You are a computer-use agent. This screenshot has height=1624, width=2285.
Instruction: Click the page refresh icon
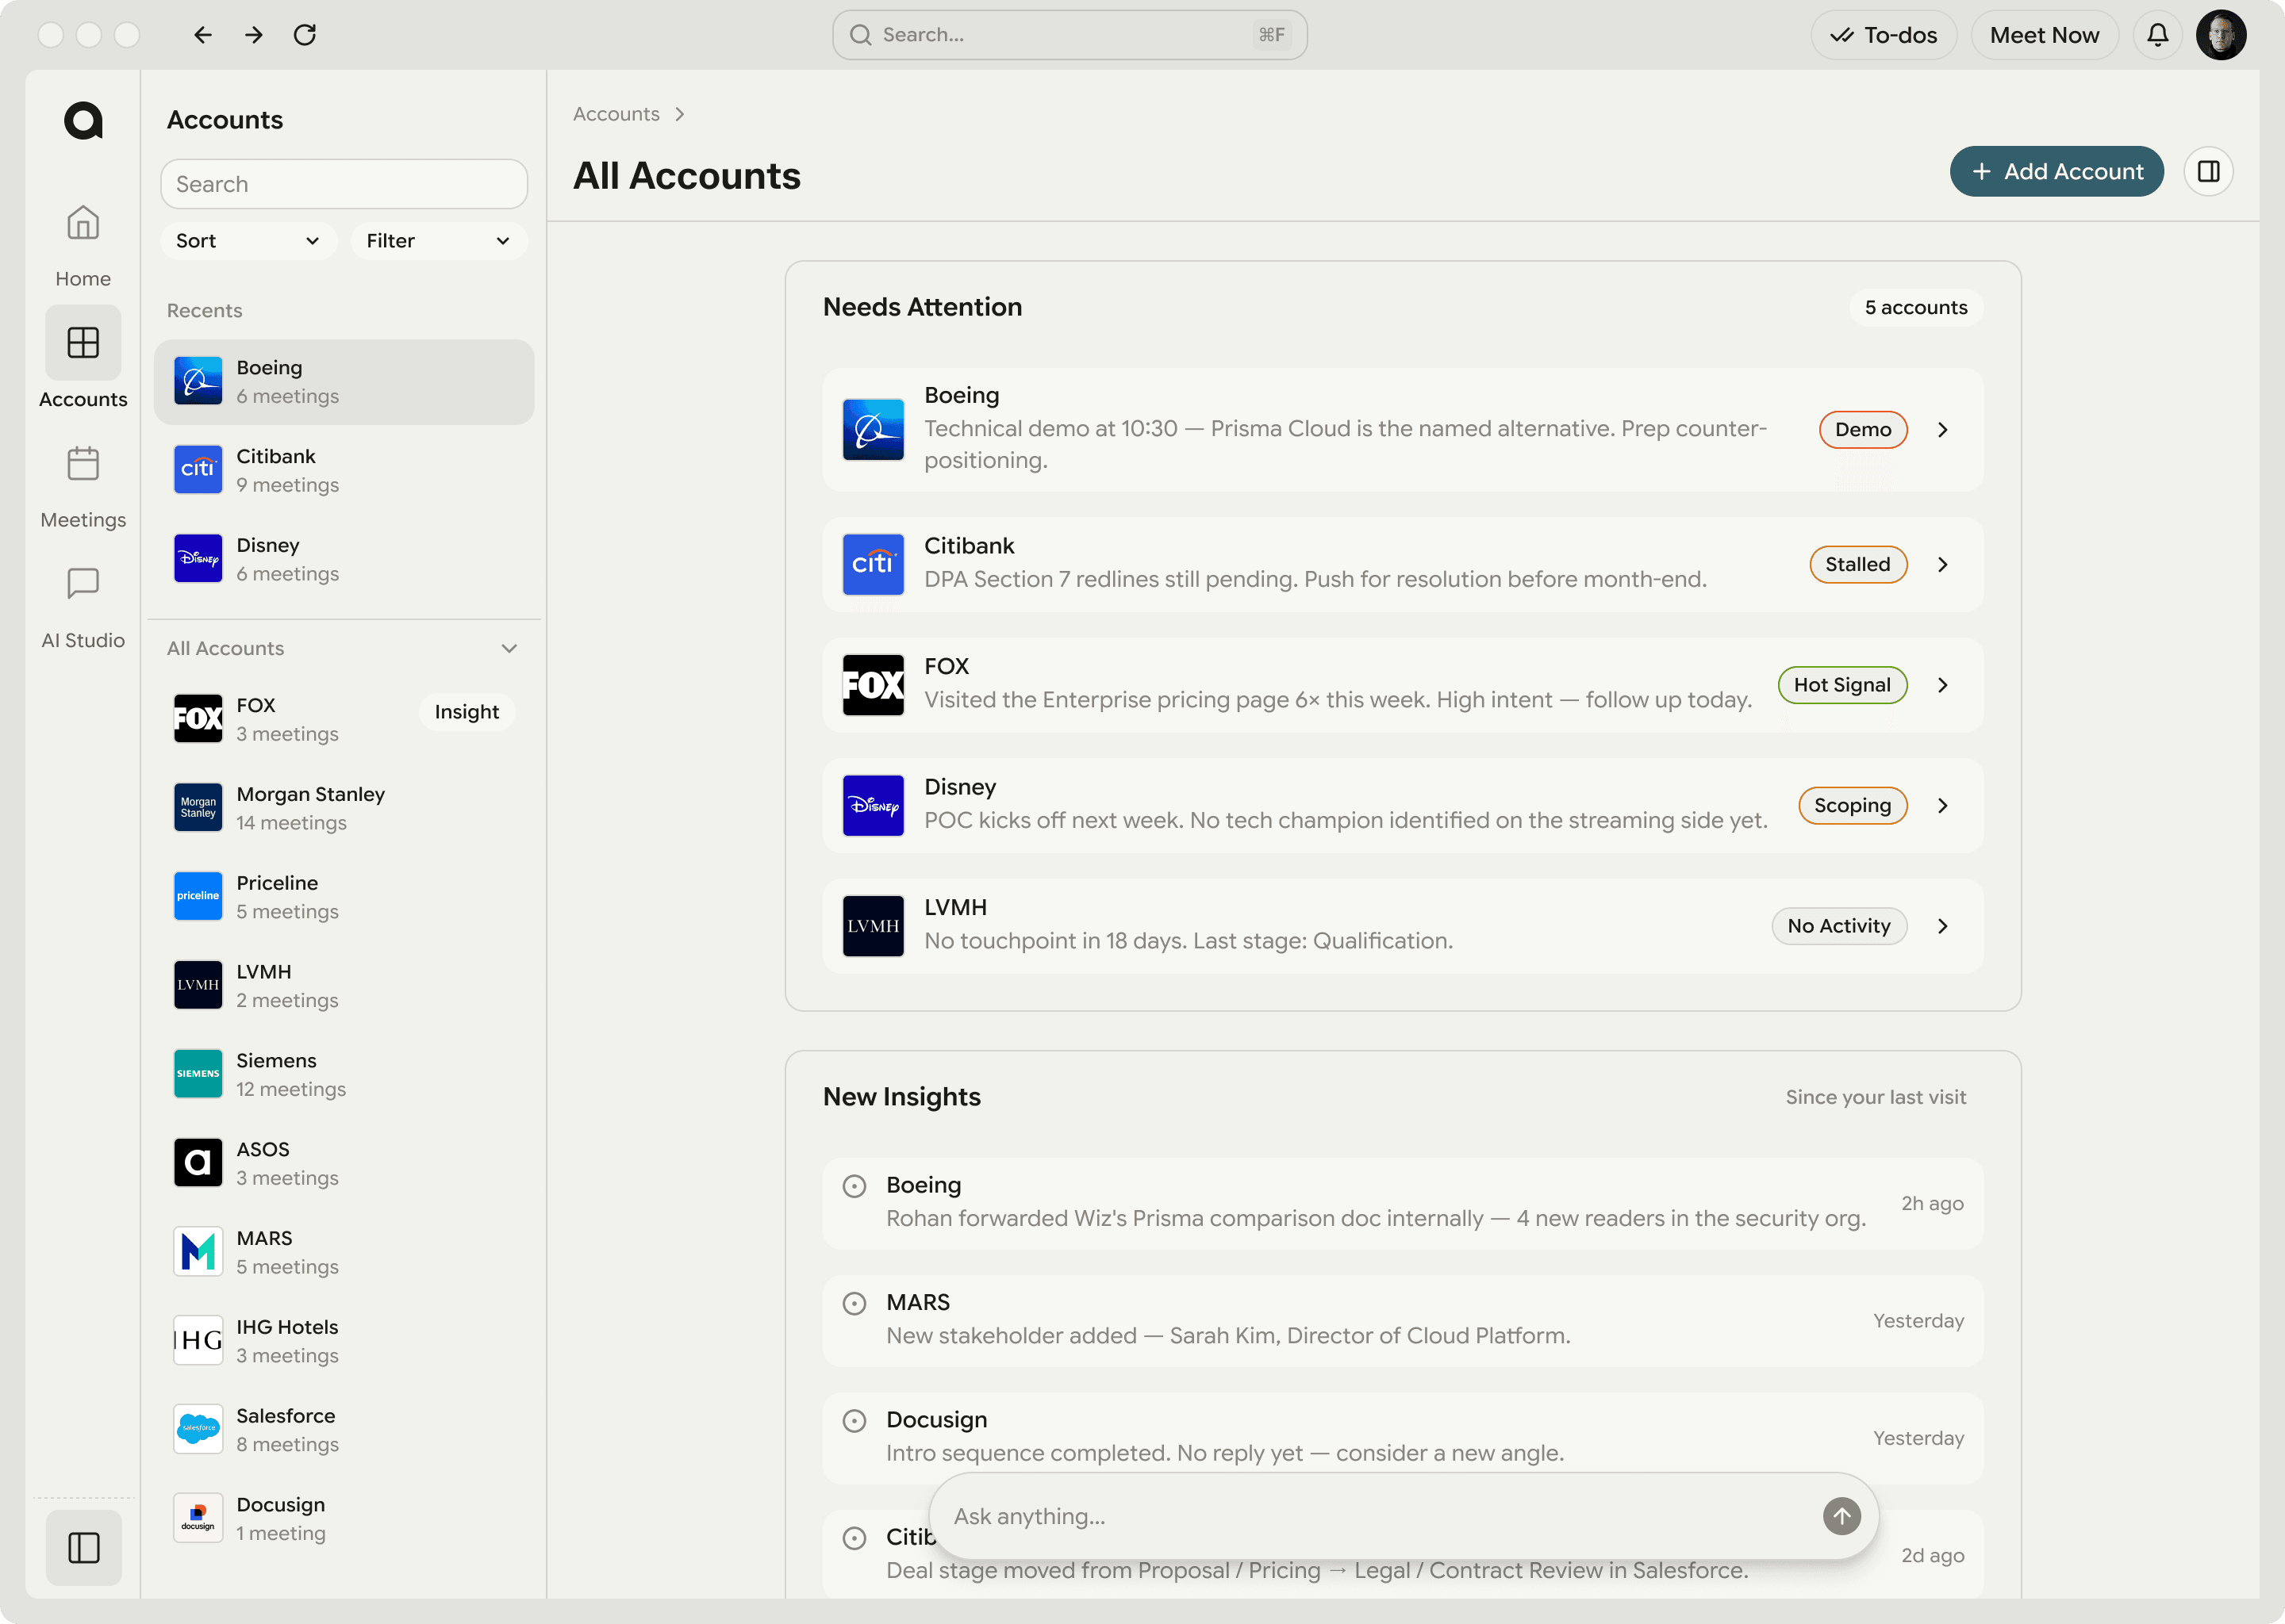coord(306,34)
